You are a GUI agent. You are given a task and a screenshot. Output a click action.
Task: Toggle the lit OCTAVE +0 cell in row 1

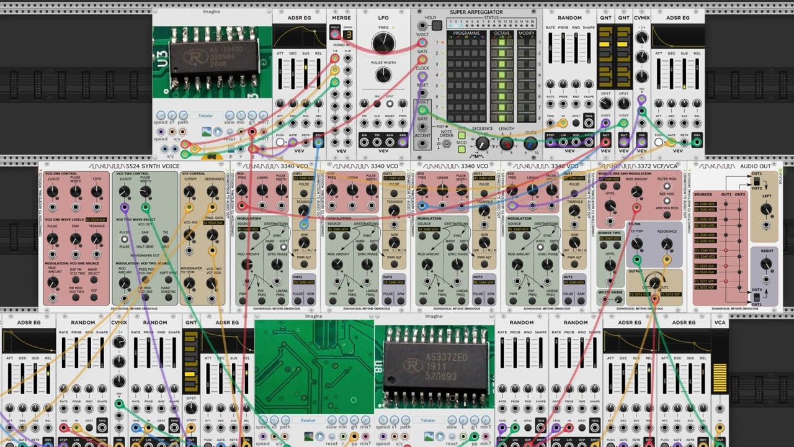point(502,42)
